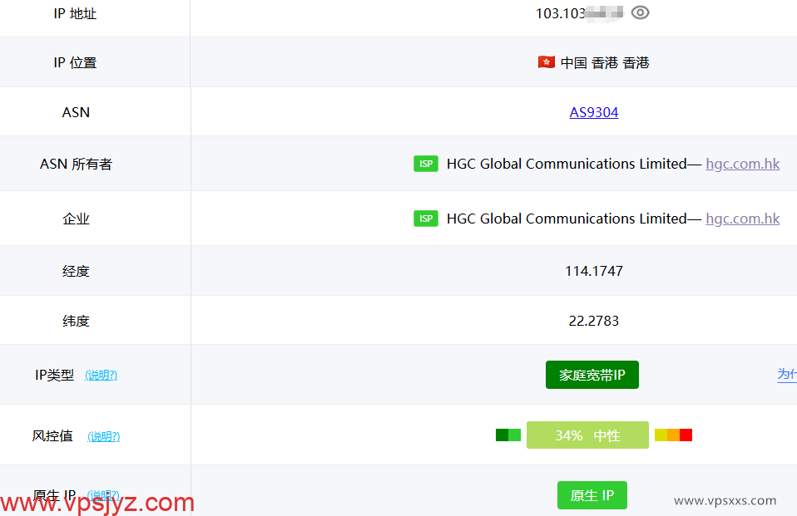Image resolution: width=797 pixels, height=516 pixels.
Task: Click the red risk indicator block
Action: pyautogui.click(x=686, y=435)
